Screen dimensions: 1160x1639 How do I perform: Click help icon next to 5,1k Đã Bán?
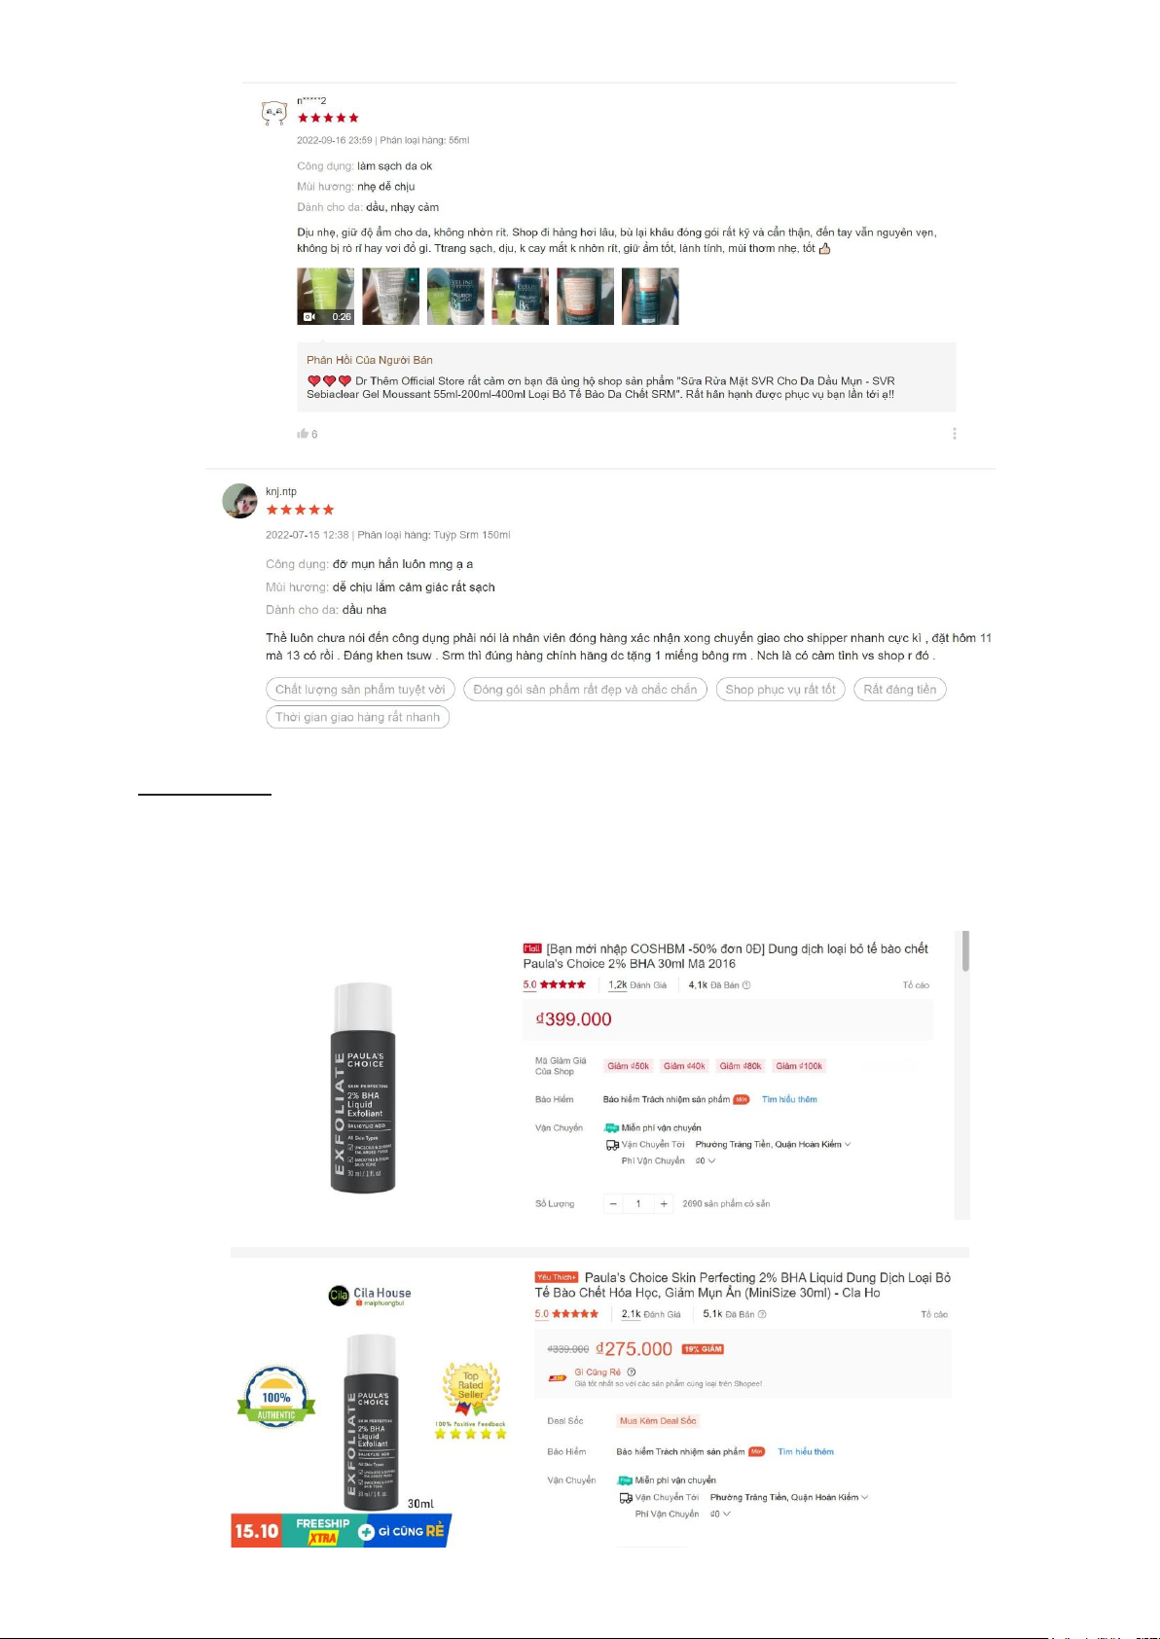click(x=762, y=1314)
